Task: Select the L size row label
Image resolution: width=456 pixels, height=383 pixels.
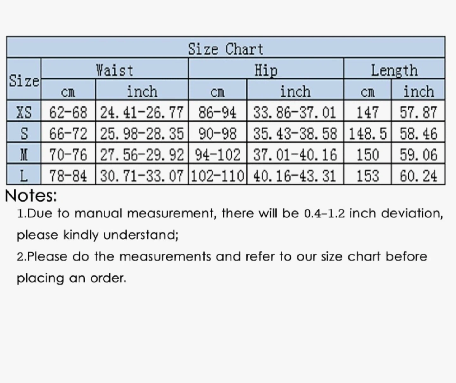Action: pos(24,176)
